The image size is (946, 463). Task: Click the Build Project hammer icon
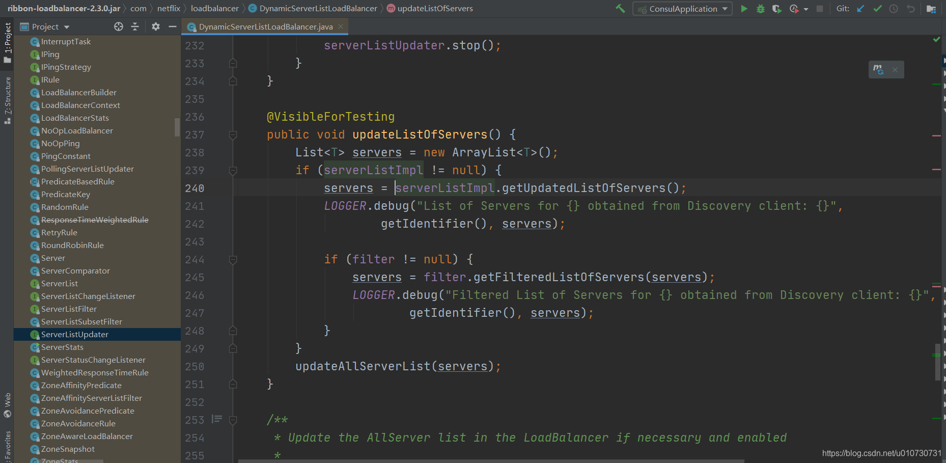click(620, 9)
